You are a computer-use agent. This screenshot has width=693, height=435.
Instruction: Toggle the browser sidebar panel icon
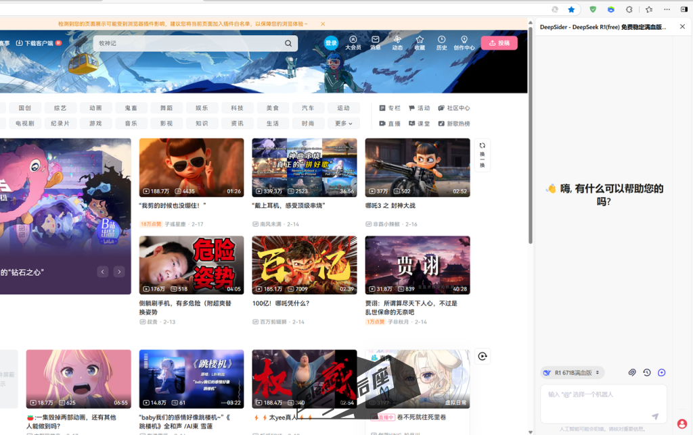[x=684, y=9]
